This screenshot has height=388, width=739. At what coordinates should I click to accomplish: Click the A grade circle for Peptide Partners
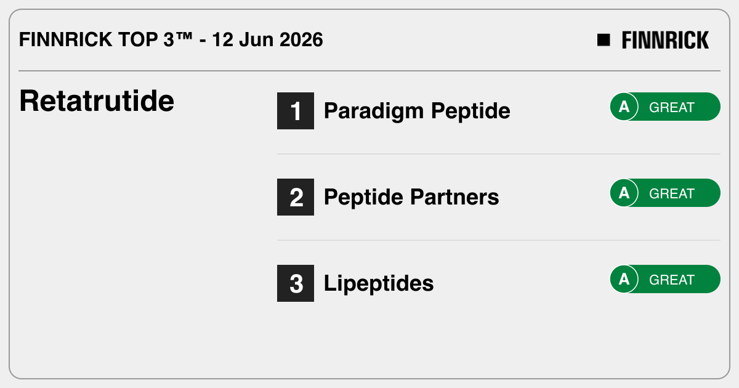point(624,193)
